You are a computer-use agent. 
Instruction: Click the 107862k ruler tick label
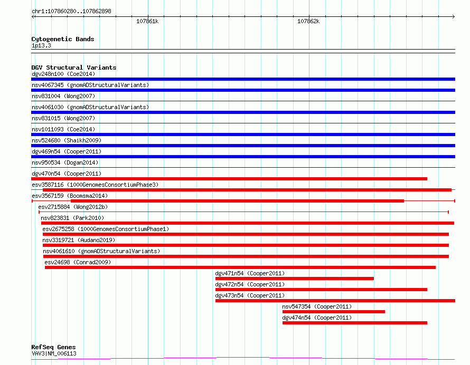click(x=308, y=21)
